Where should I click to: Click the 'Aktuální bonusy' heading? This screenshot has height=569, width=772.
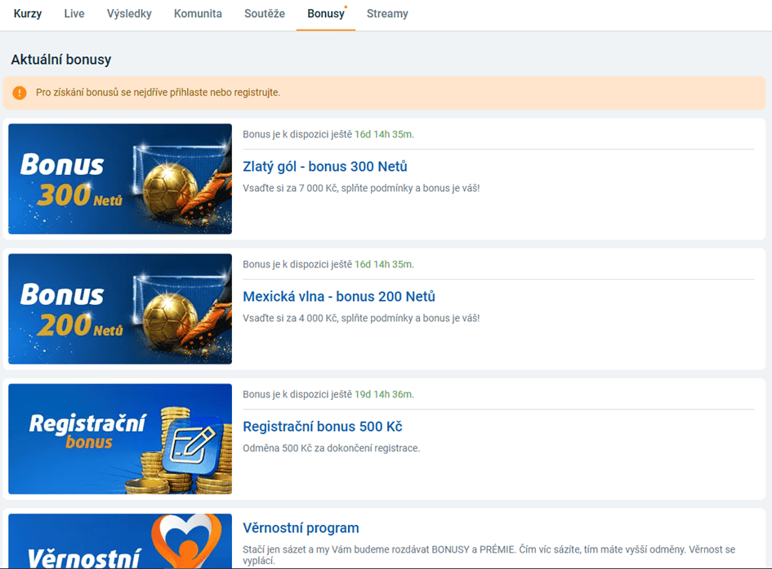[61, 60]
